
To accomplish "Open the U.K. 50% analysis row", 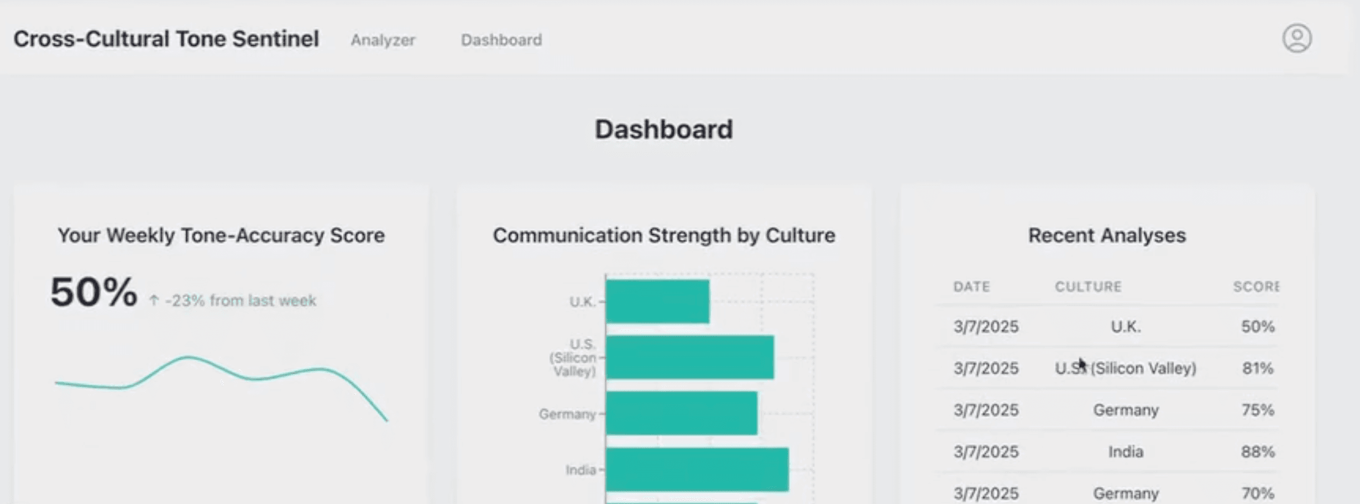I will 1107,327.
